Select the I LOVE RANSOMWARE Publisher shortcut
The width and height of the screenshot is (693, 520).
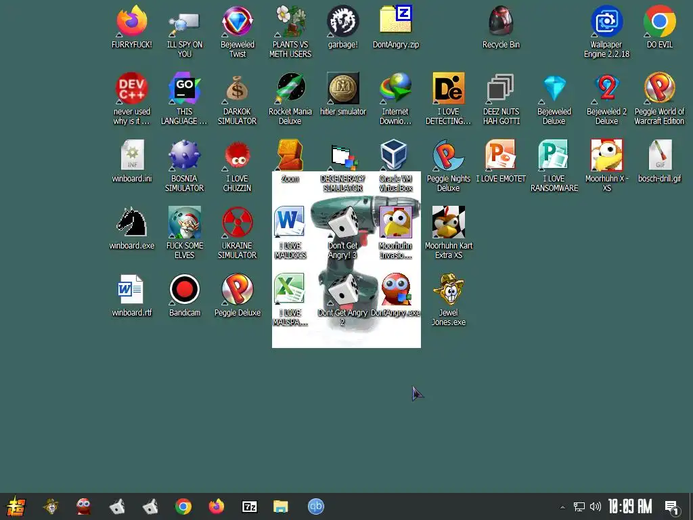tap(554, 166)
